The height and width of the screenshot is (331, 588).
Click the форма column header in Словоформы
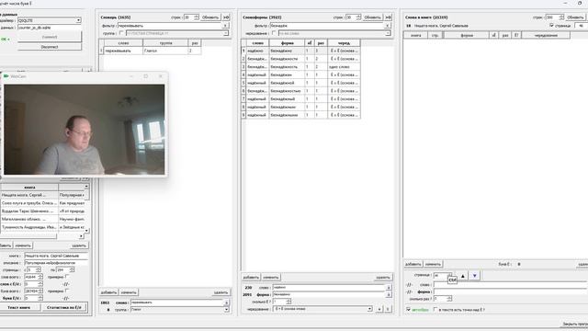pos(288,43)
